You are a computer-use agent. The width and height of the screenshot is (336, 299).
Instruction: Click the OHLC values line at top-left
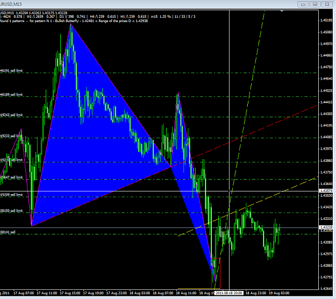click(x=34, y=13)
